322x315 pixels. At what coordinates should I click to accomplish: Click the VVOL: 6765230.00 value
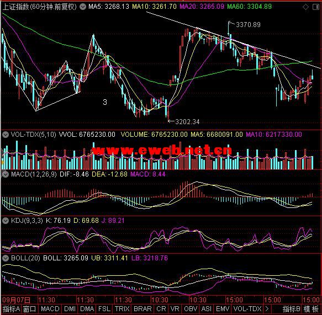click(x=87, y=135)
